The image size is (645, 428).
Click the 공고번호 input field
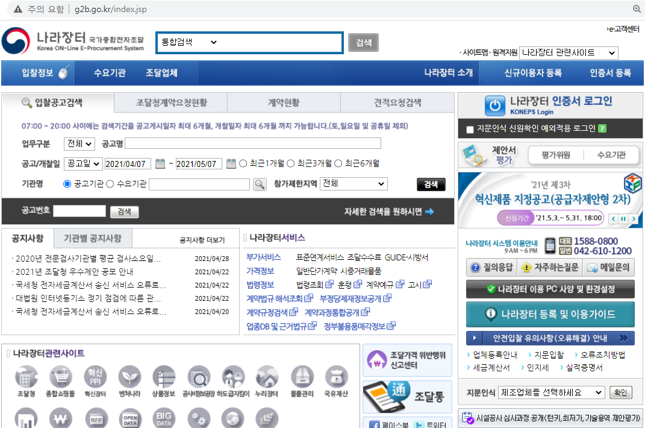(79, 212)
